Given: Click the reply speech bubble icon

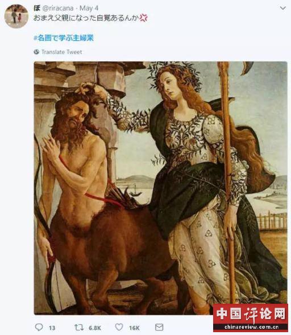Looking at the screenshot, I should [39, 327].
